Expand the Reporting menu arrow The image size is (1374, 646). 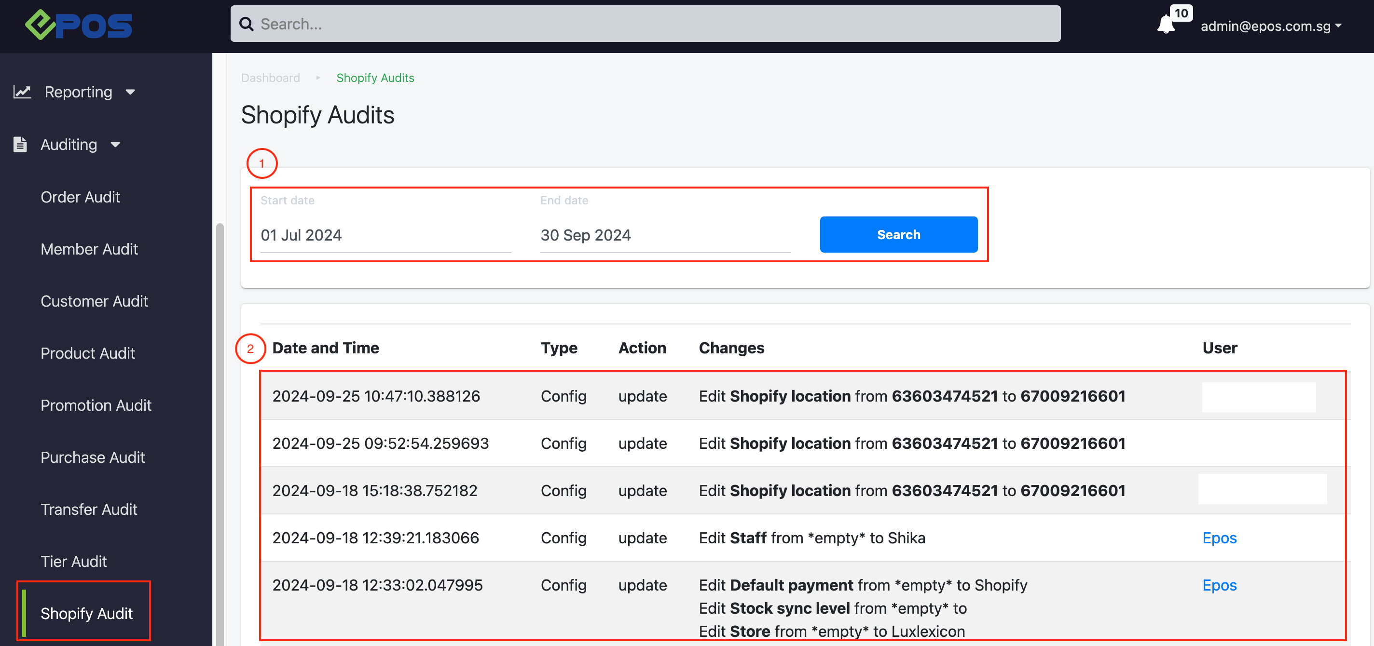(x=131, y=92)
